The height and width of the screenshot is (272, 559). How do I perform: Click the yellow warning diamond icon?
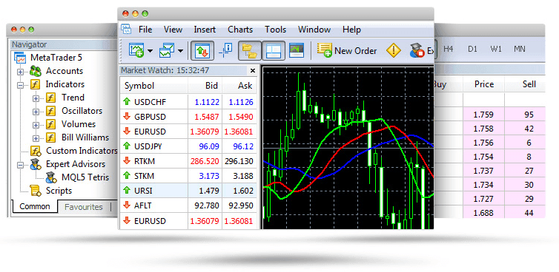point(394,50)
